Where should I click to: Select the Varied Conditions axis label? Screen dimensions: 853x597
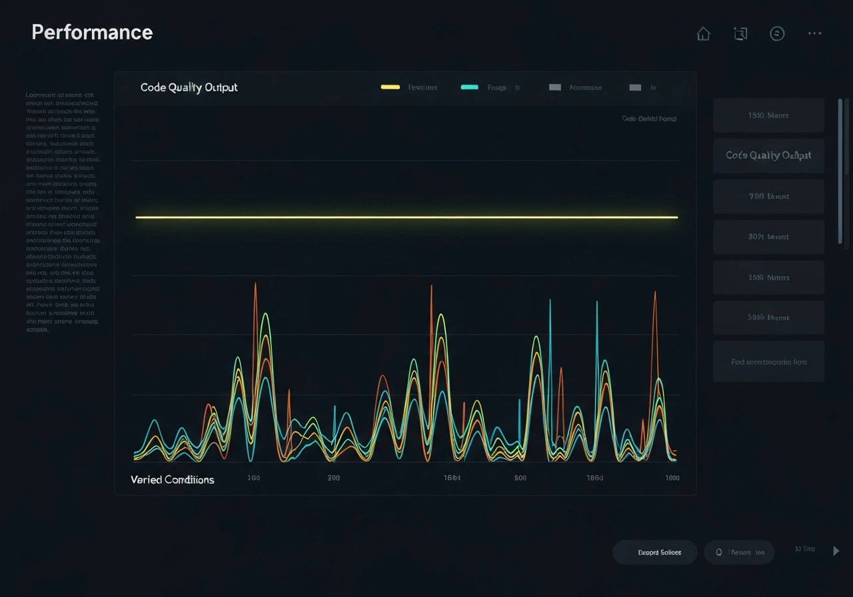click(x=173, y=479)
